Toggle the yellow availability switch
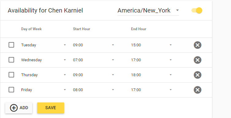Screen dimensions: 231x118 pyautogui.click(x=197, y=10)
